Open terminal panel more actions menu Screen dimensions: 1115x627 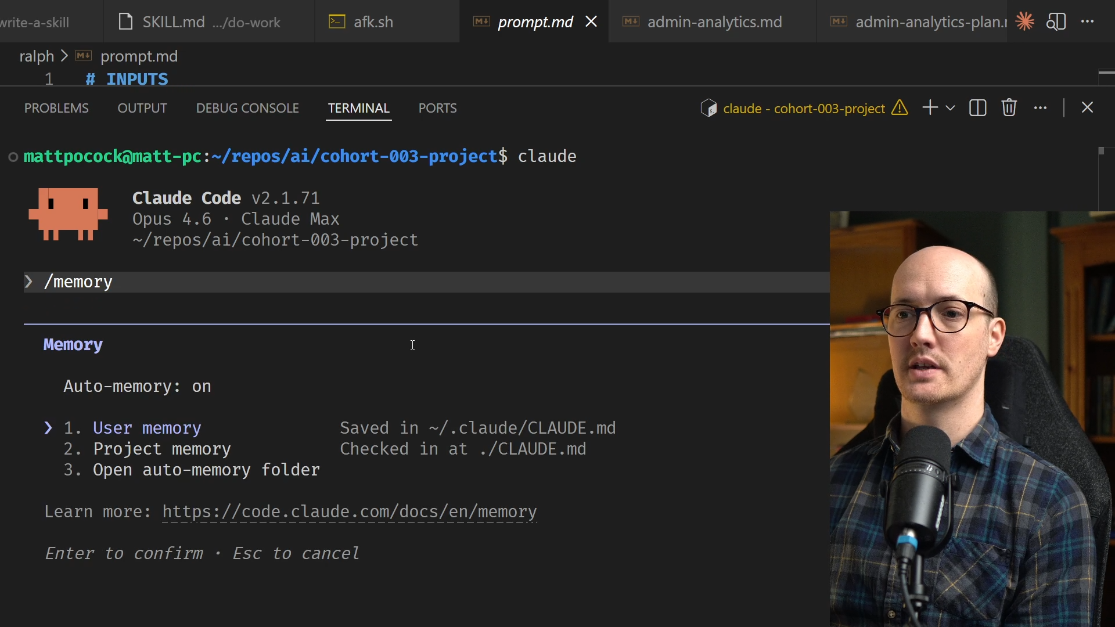tap(1041, 108)
